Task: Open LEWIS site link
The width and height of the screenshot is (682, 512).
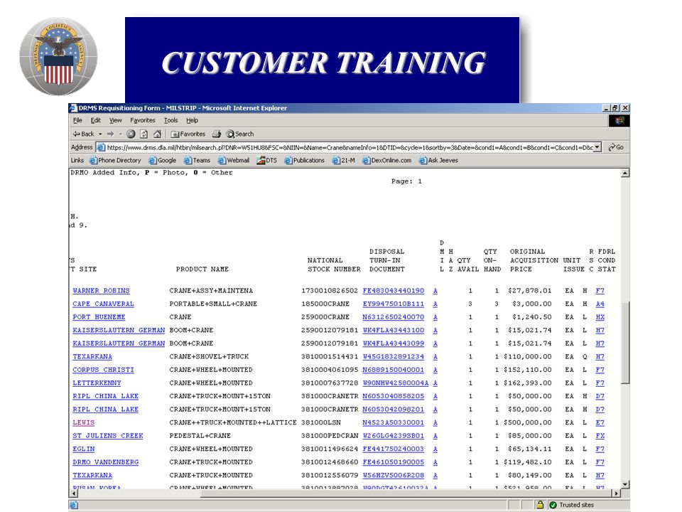Action: click(84, 422)
